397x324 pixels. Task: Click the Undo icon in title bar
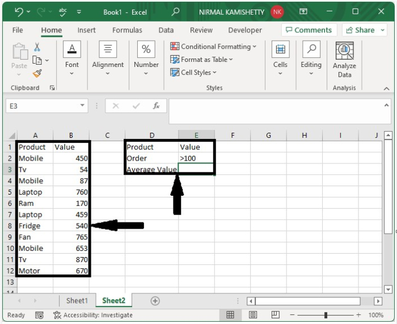pyautogui.click(x=19, y=12)
